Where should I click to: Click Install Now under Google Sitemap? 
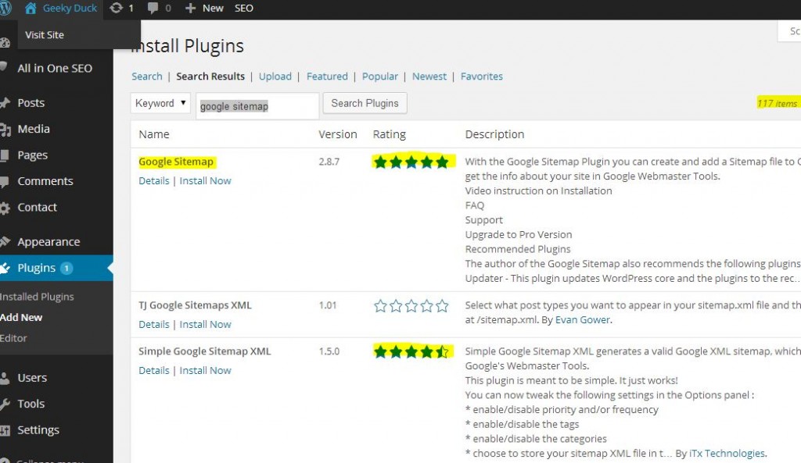coord(206,181)
